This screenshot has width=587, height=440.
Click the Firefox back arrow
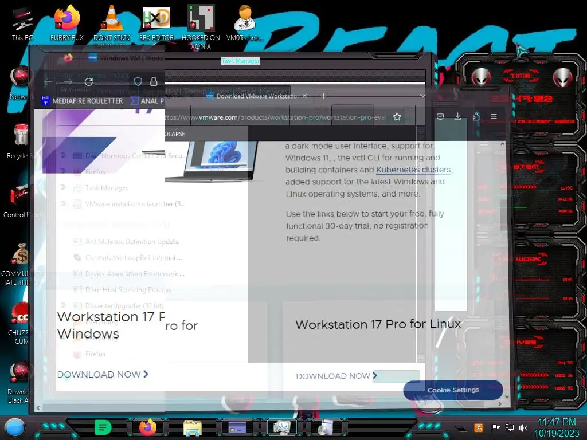coord(48,81)
